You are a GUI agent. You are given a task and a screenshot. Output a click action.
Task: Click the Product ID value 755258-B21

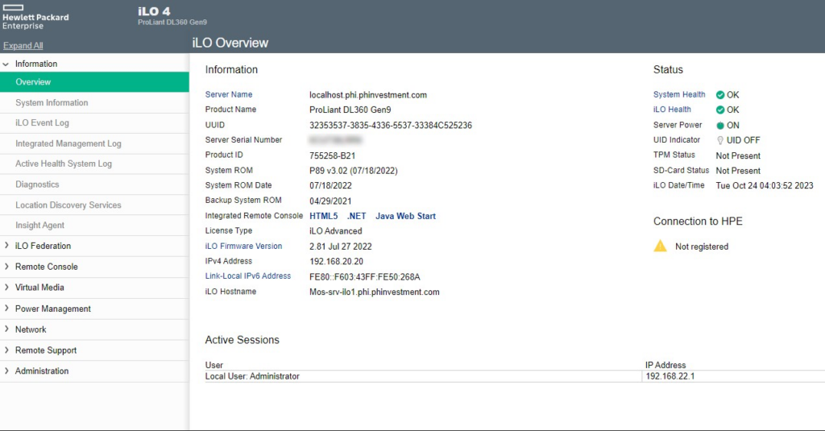click(332, 155)
